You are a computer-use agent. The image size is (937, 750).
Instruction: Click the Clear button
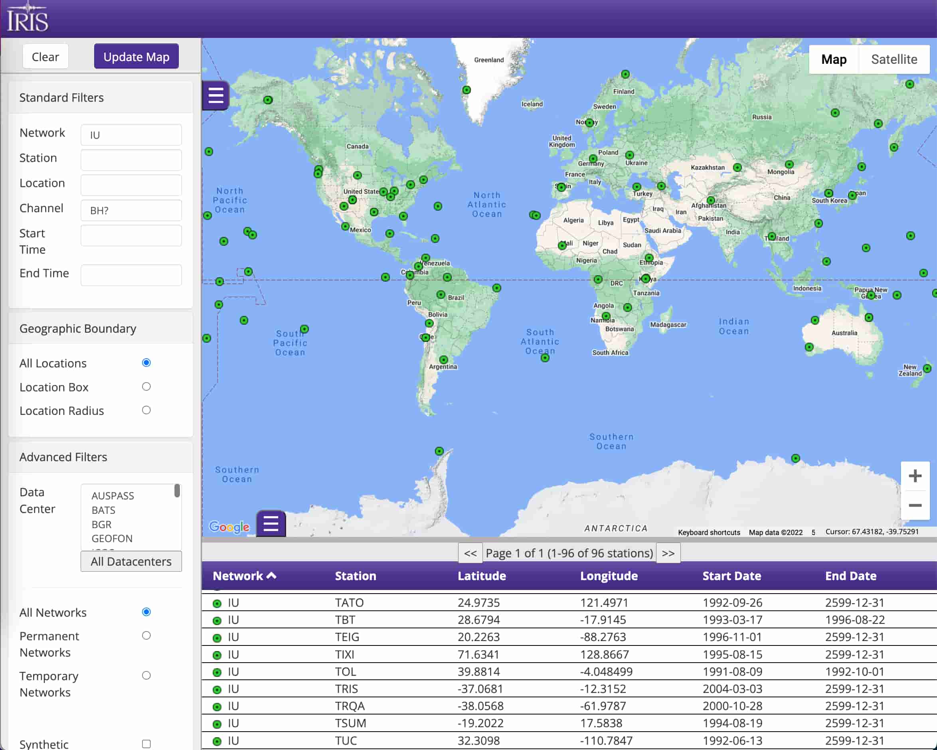coord(45,57)
